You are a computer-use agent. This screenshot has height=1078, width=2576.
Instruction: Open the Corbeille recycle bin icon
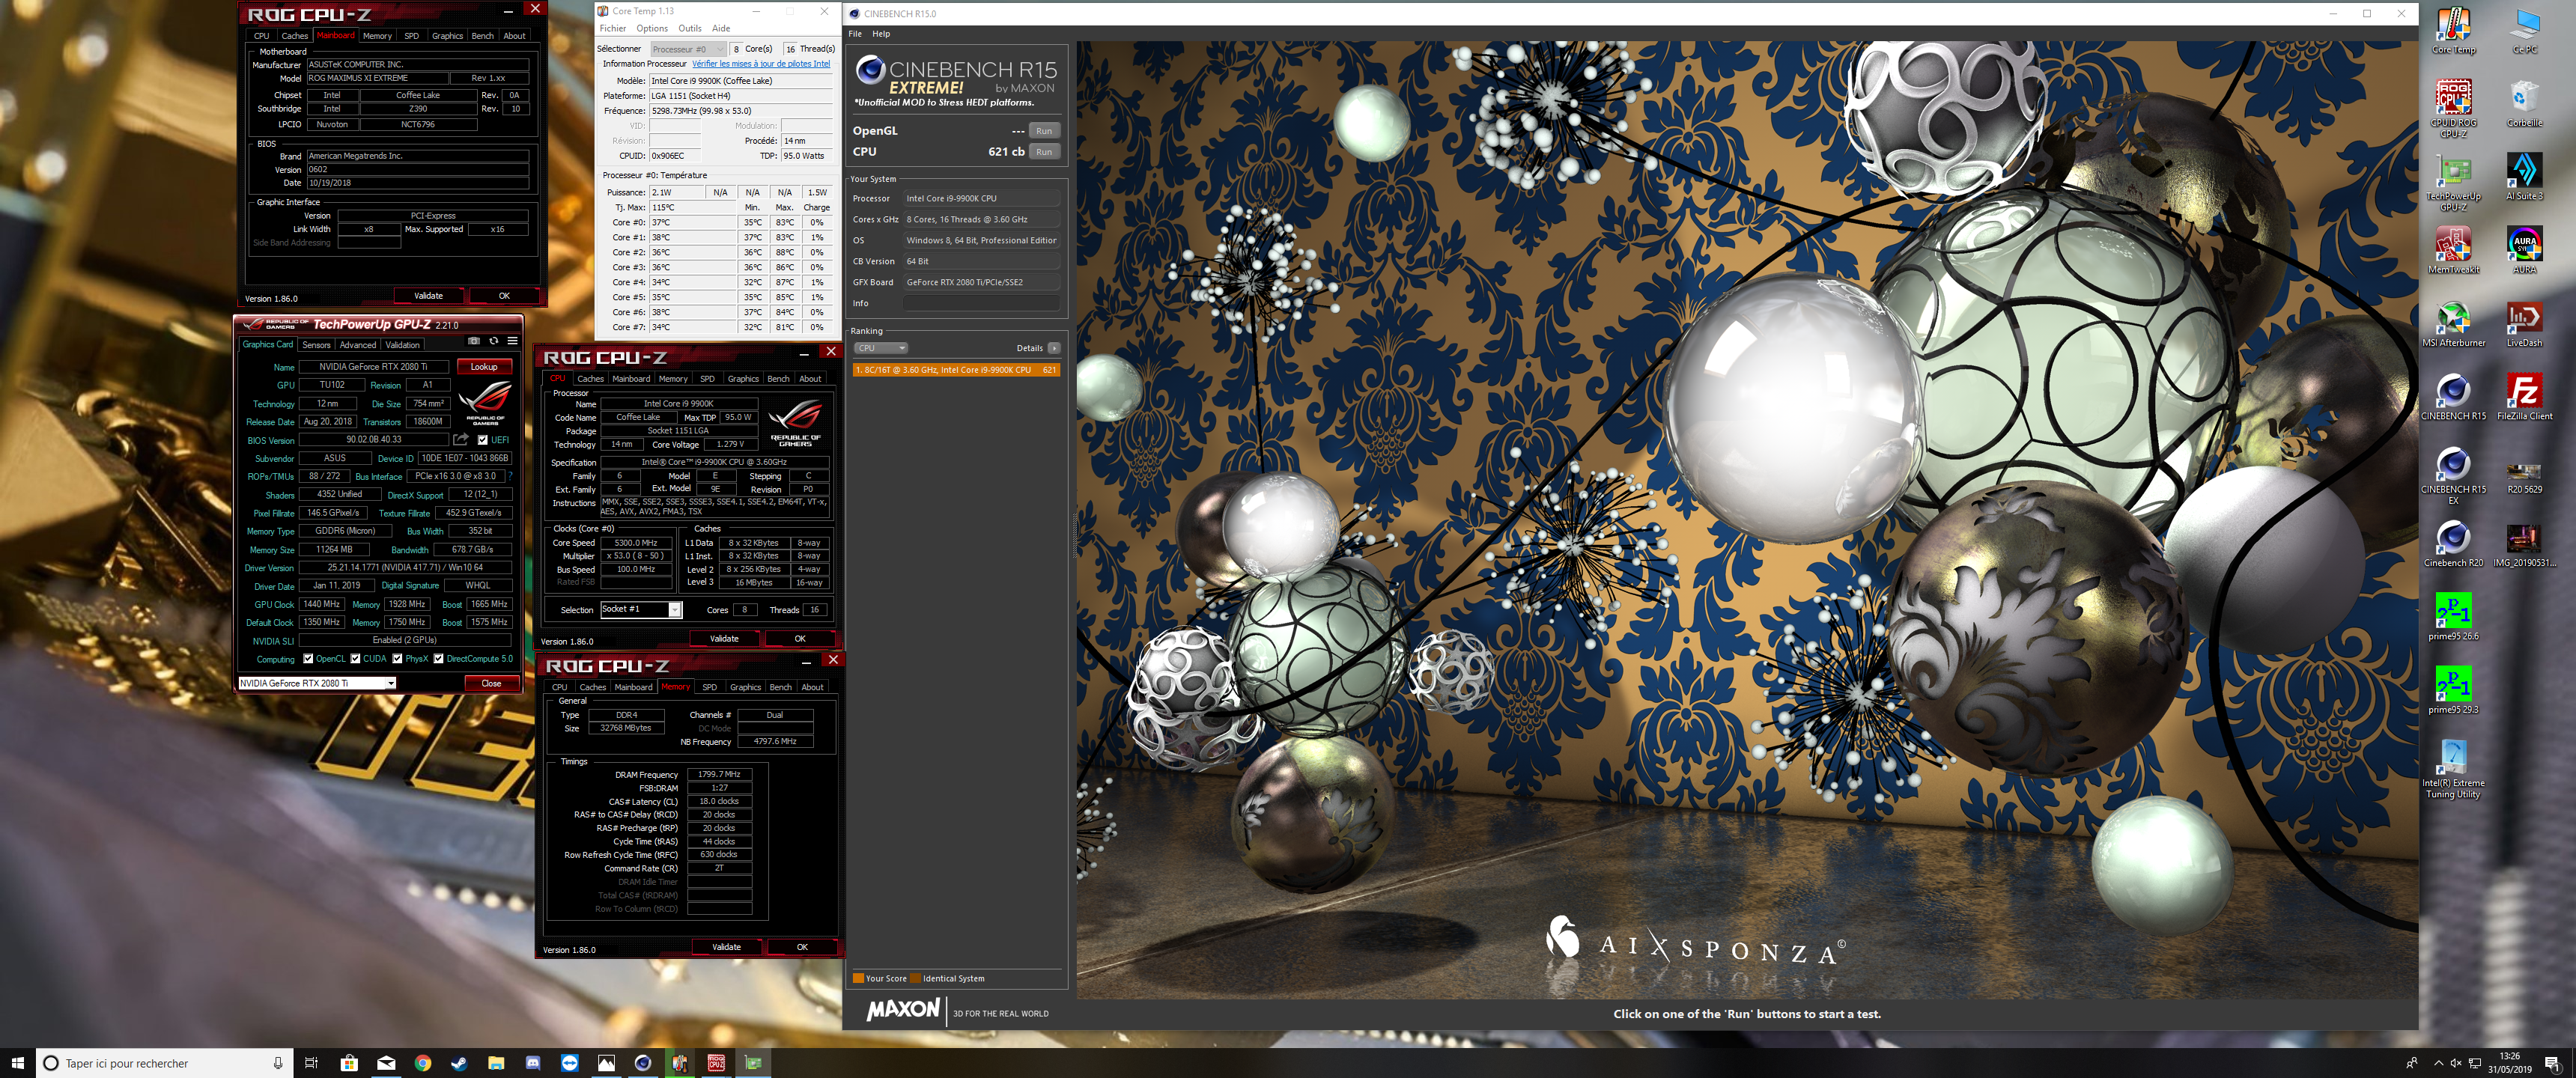[x=2524, y=103]
